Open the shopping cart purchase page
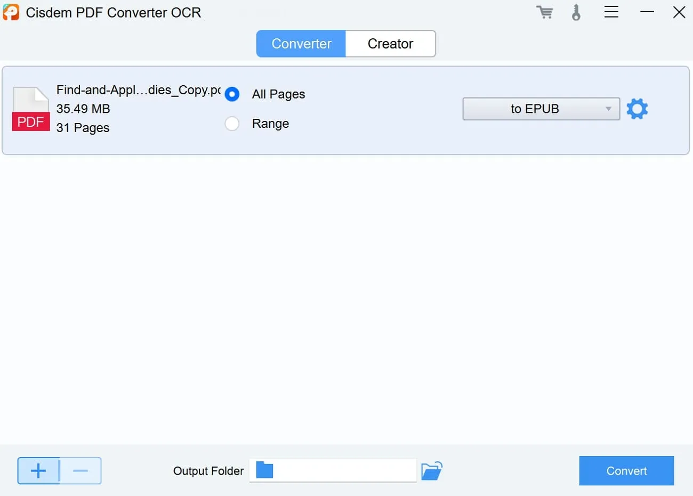 [x=544, y=12]
